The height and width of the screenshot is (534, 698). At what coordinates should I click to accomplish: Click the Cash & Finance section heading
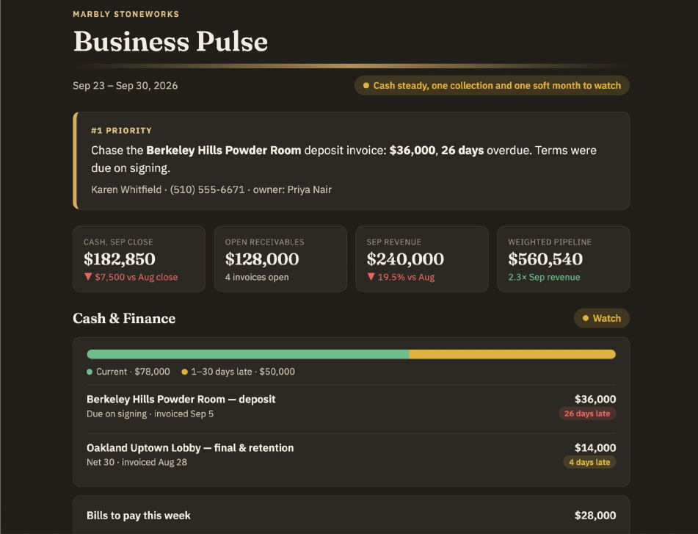click(x=124, y=319)
